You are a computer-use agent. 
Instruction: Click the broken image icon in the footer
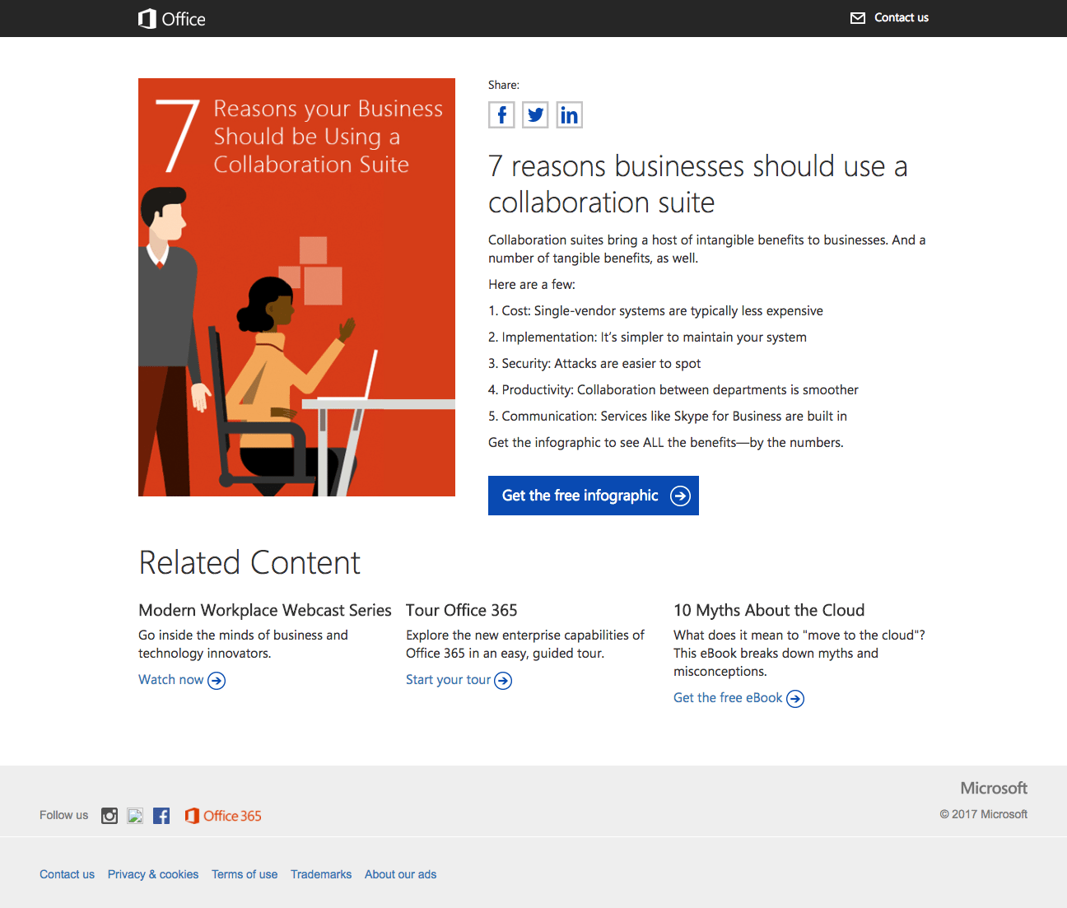[x=136, y=816]
